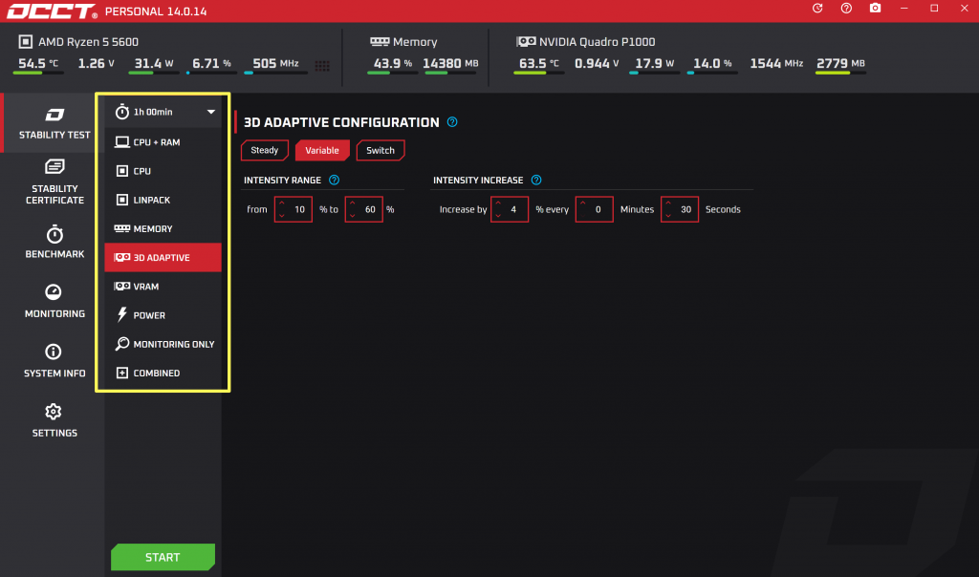Click the CPU usage 6.71 % reading

tap(211, 64)
